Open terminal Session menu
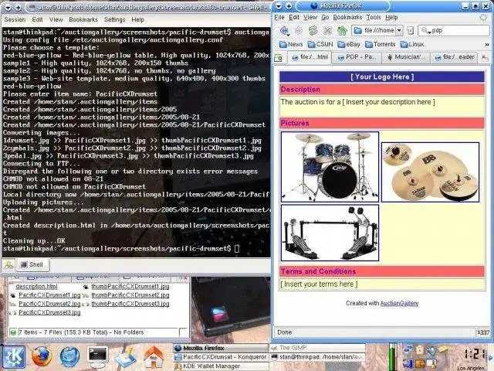The width and height of the screenshot is (494, 371). tap(15, 19)
